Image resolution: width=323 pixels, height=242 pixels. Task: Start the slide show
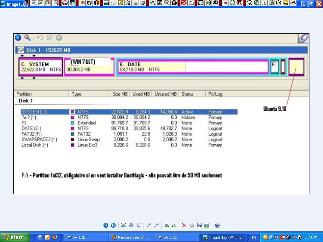138,225
